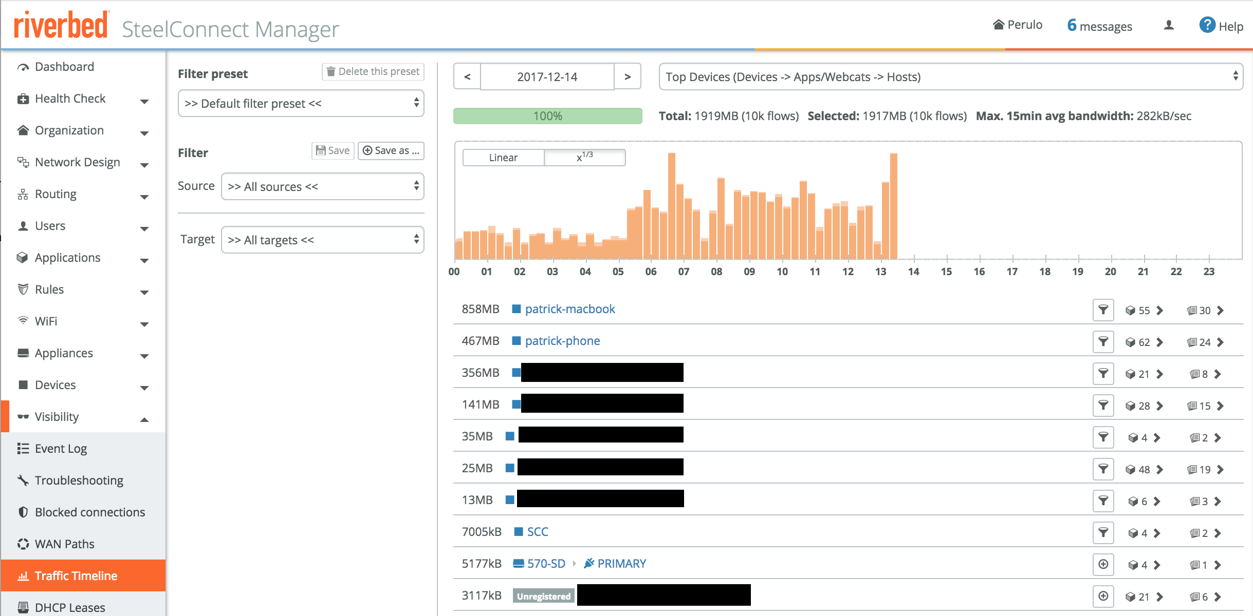Click the filter funnel icon for patrick-macbook
Screen dimensions: 1253x616
tap(1103, 310)
